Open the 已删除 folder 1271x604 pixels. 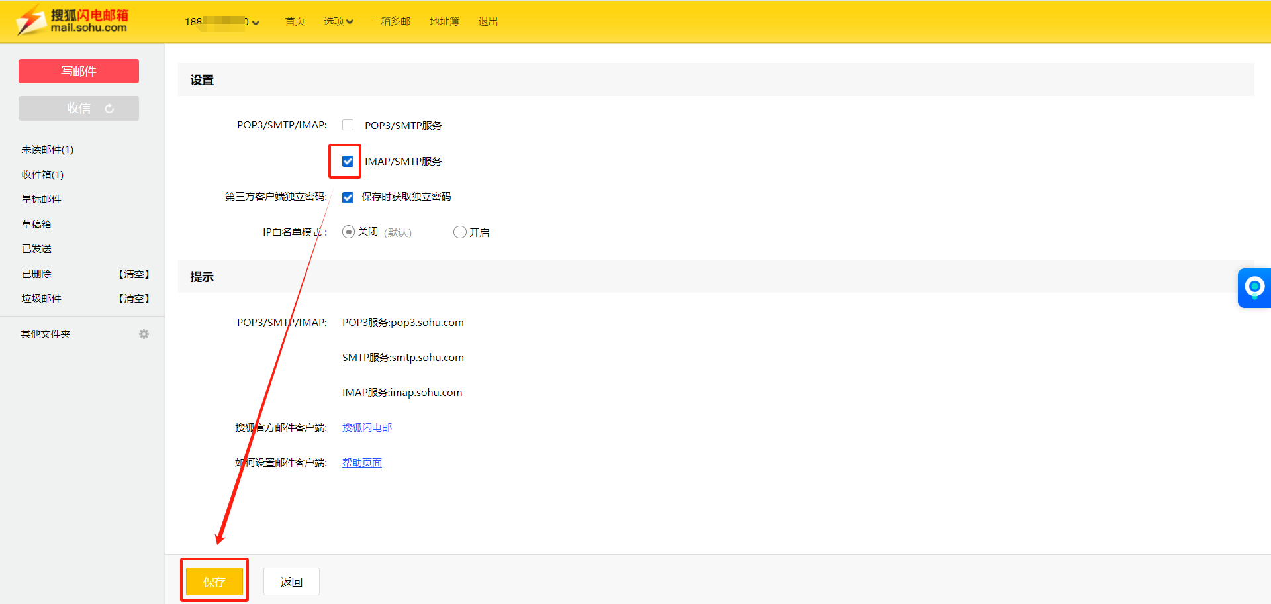tap(36, 274)
